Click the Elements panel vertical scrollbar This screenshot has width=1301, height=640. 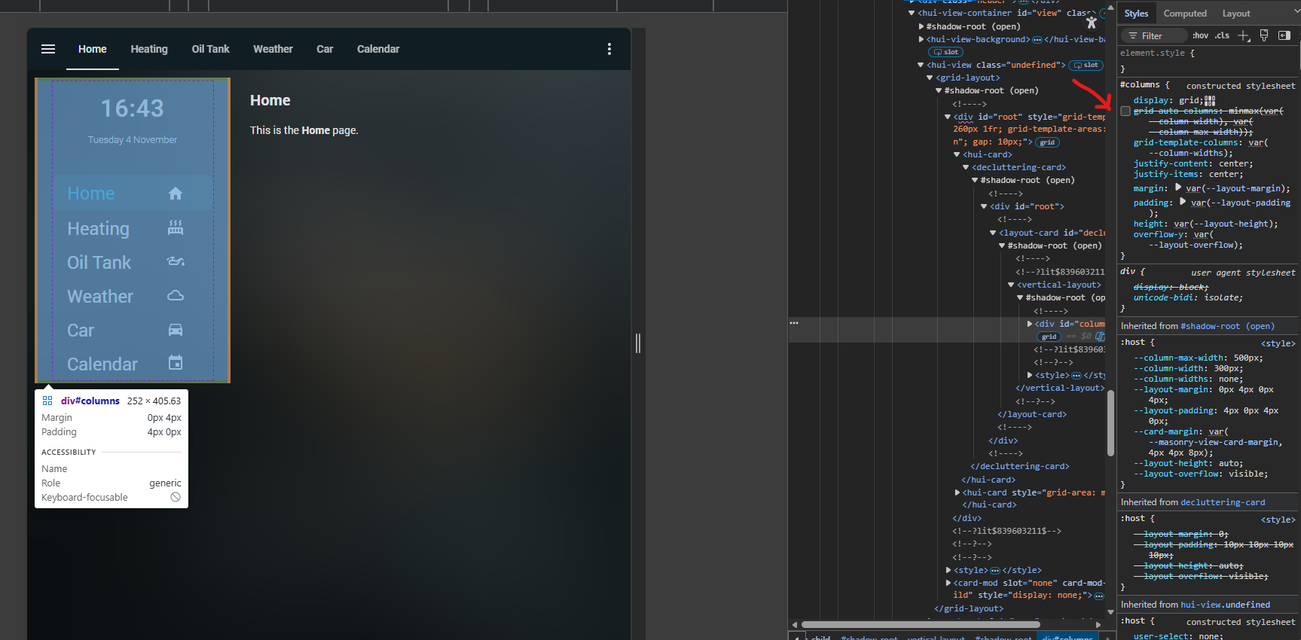tap(1110, 423)
